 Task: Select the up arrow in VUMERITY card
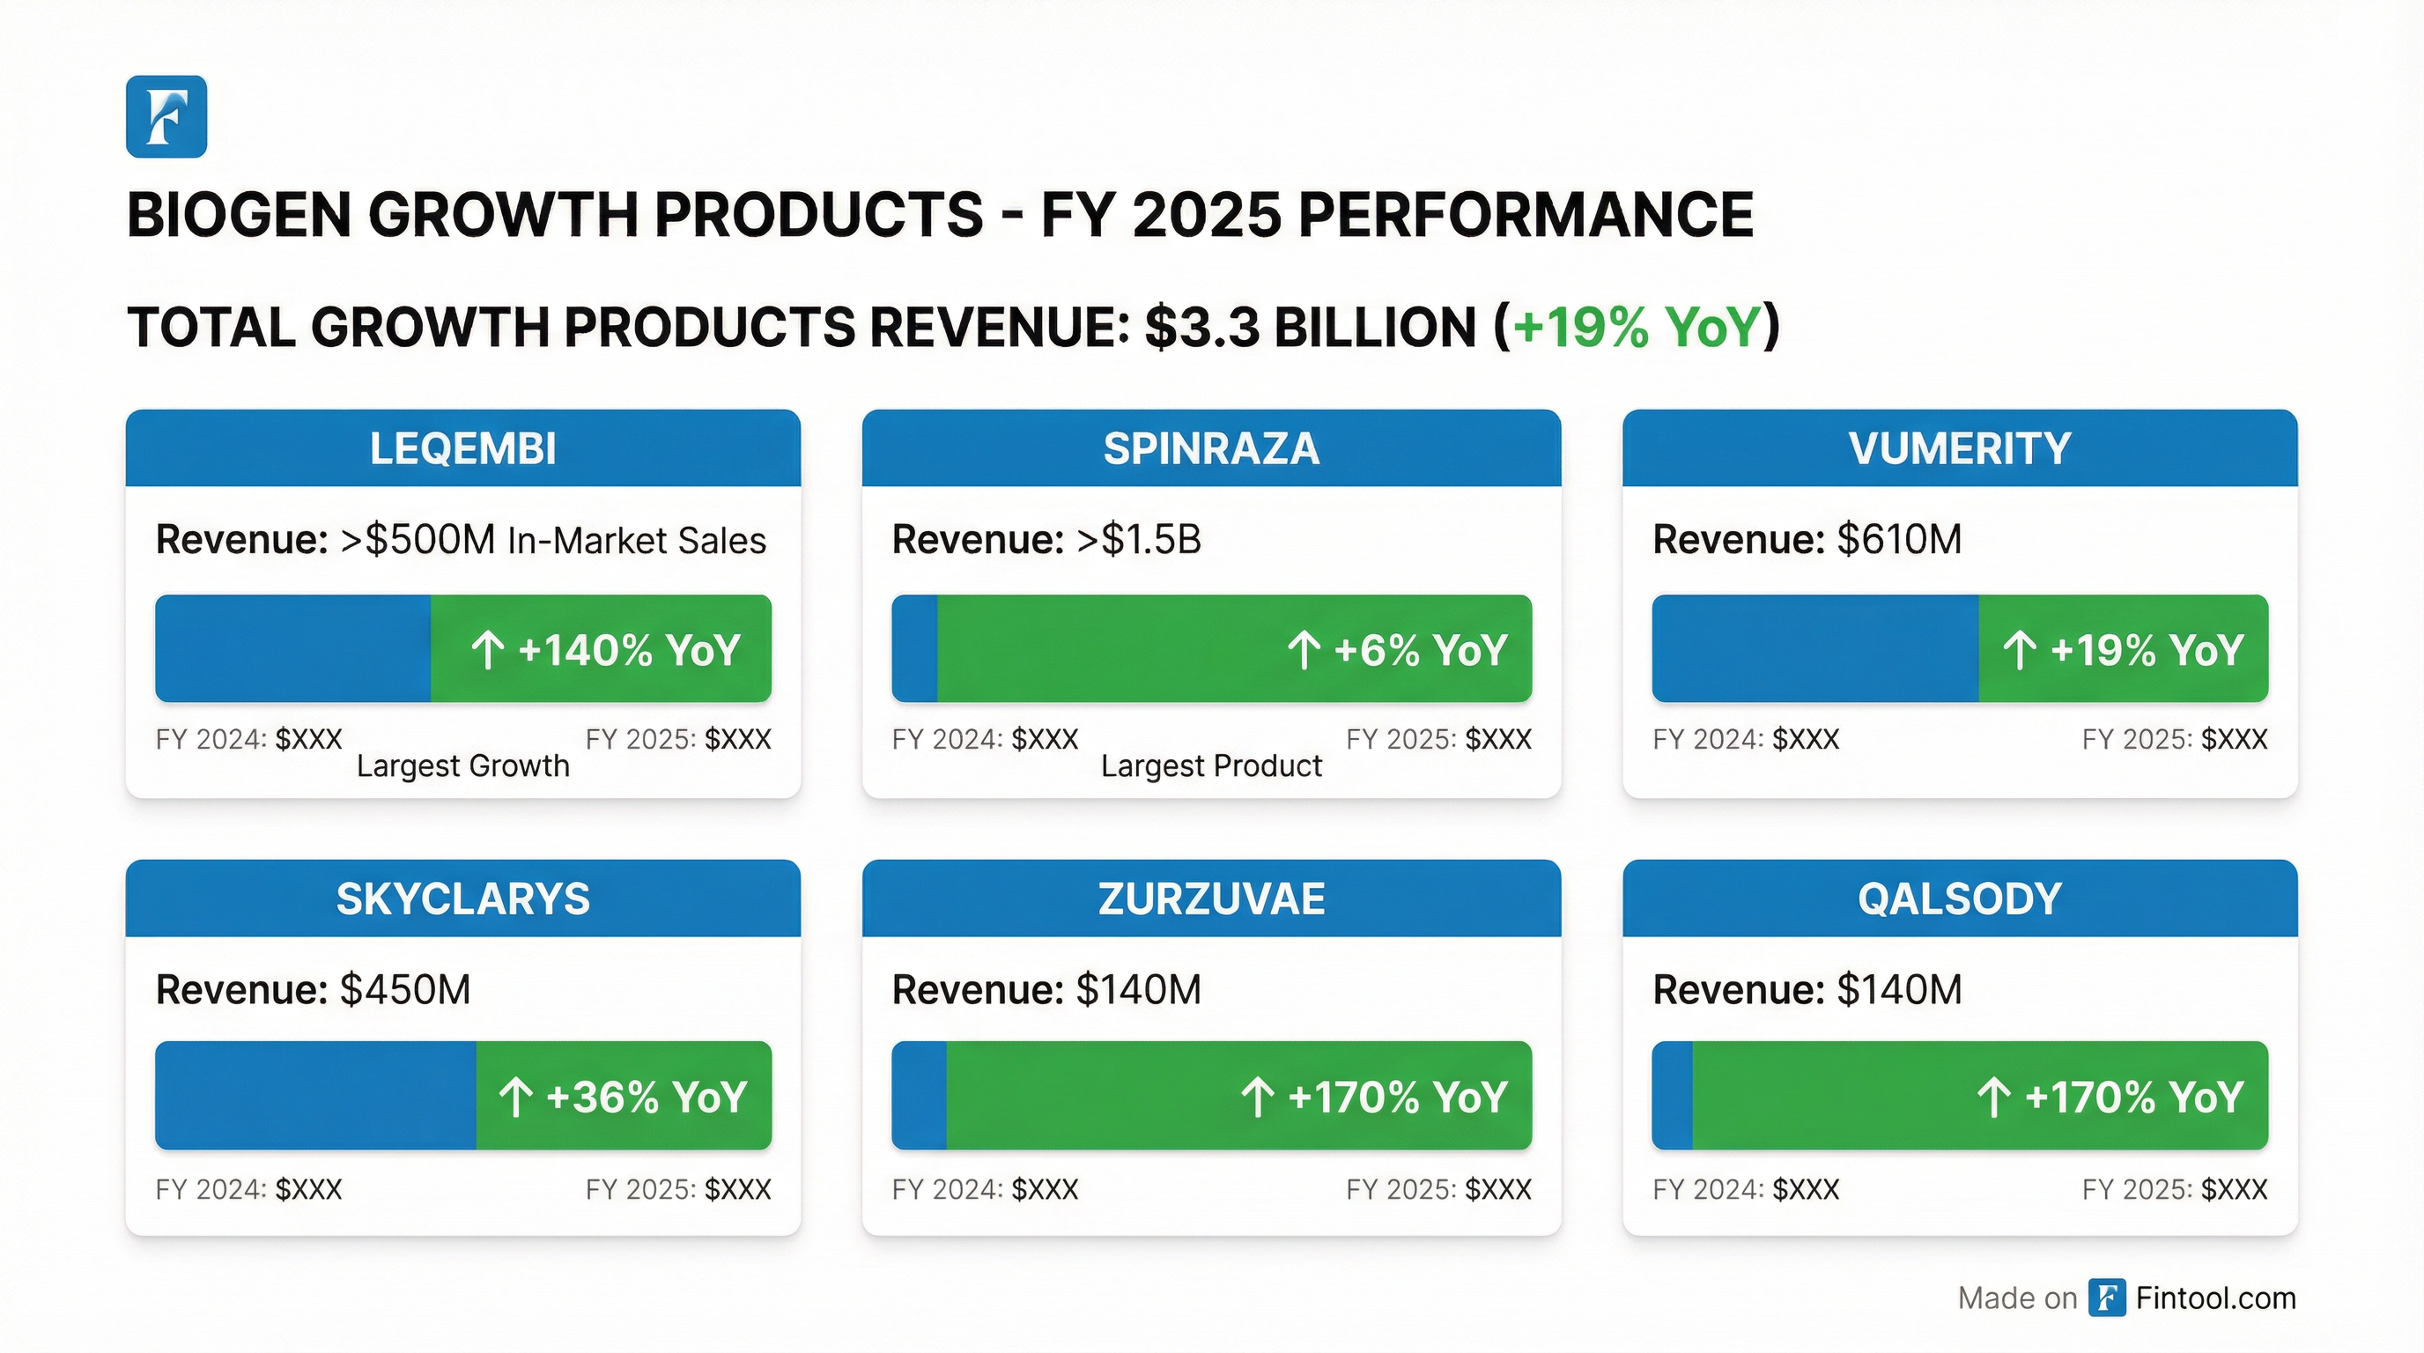pyautogui.click(x=2021, y=648)
